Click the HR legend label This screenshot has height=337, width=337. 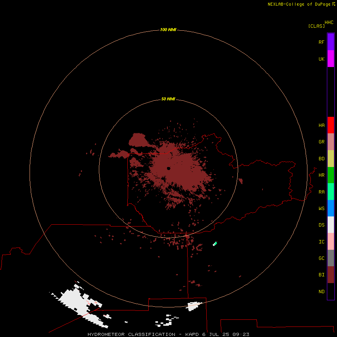[x=321, y=175]
